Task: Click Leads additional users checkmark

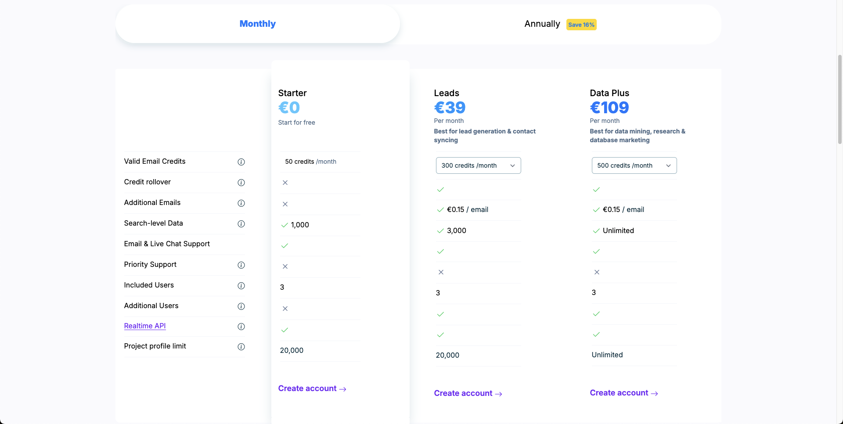Action: [x=440, y=314]
